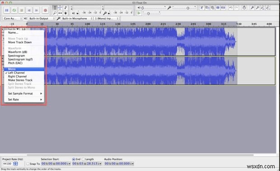The width and height of the screenshot is (280, 171).
Task: Choose Make Stereo Track
Action: pos(24,80)
